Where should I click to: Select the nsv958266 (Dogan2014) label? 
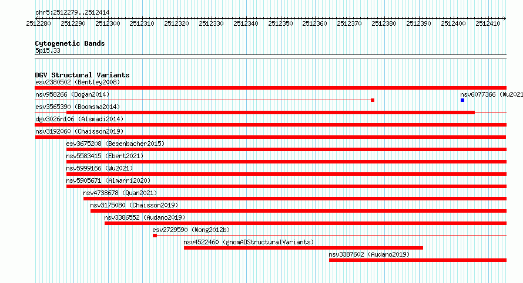point(72,94)
